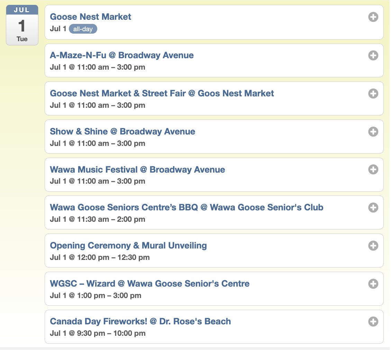Viewport: 391px width, 350px height.
Task: Expand Wawa Goose Seniors Centre's BBQ plus icon
Action: click(x=373, y=208)
